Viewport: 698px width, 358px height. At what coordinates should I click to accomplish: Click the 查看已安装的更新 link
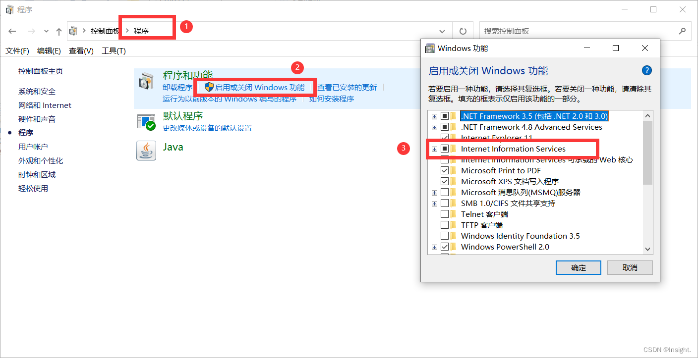(x=347, y=87)
